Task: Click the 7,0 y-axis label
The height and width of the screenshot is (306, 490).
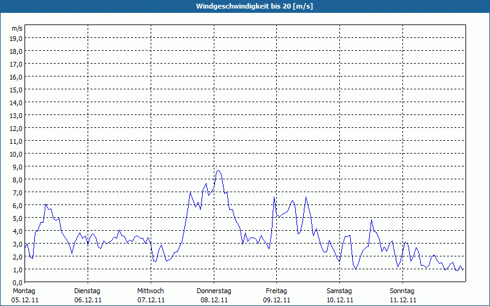Action: tap(17, 193)
